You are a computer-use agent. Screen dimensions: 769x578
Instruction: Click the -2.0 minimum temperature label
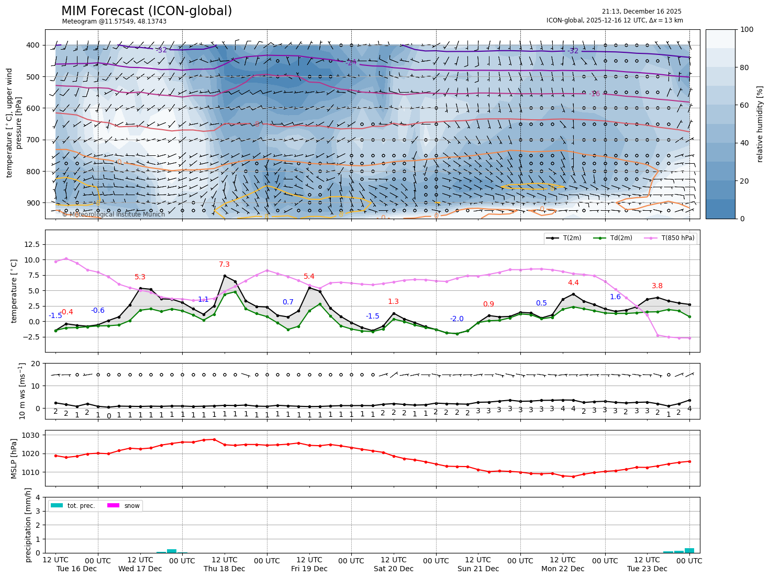point(456,319)
